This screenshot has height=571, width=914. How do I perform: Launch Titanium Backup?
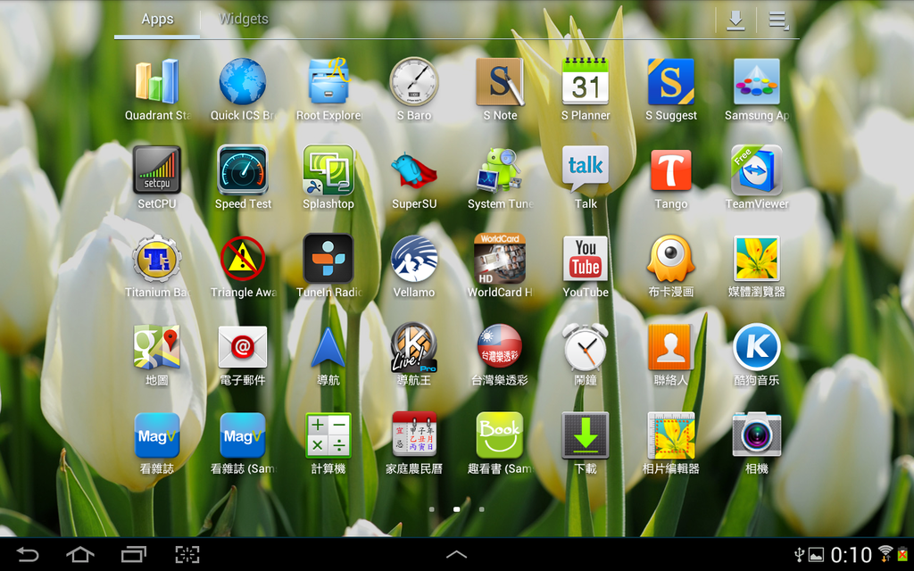pos(157,259)
